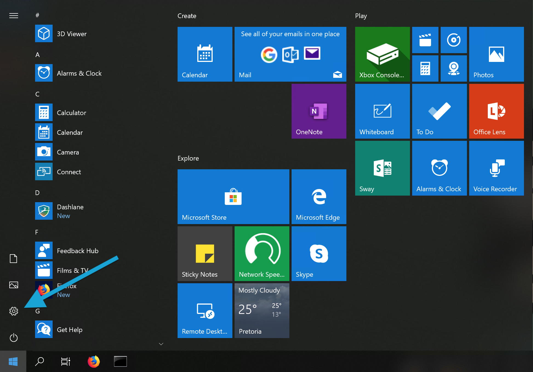
Task: Launch the Network Speed Test tile
Action: click(262, 254)
